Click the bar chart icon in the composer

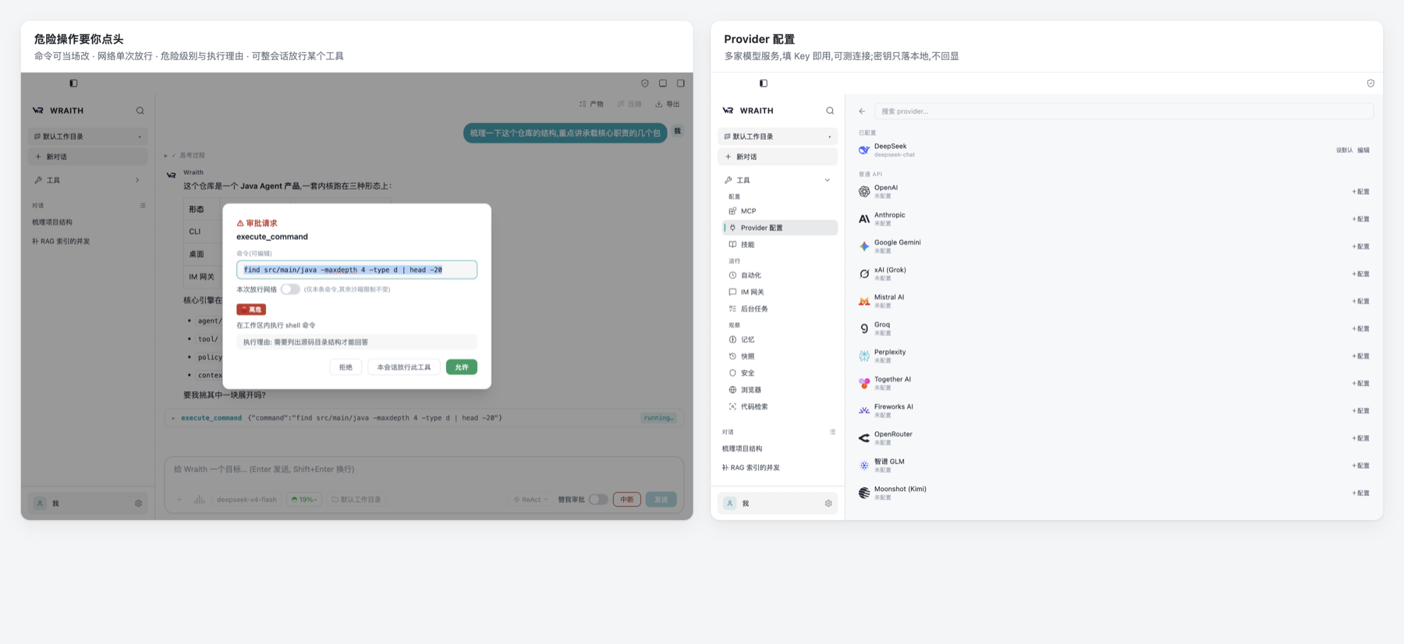pyautogui.click(x=200, y=500)
